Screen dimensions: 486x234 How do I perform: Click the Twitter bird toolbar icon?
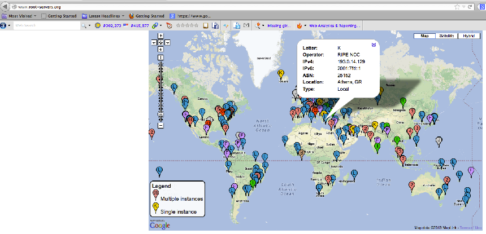pyautogui.click(x=225, y=26)
